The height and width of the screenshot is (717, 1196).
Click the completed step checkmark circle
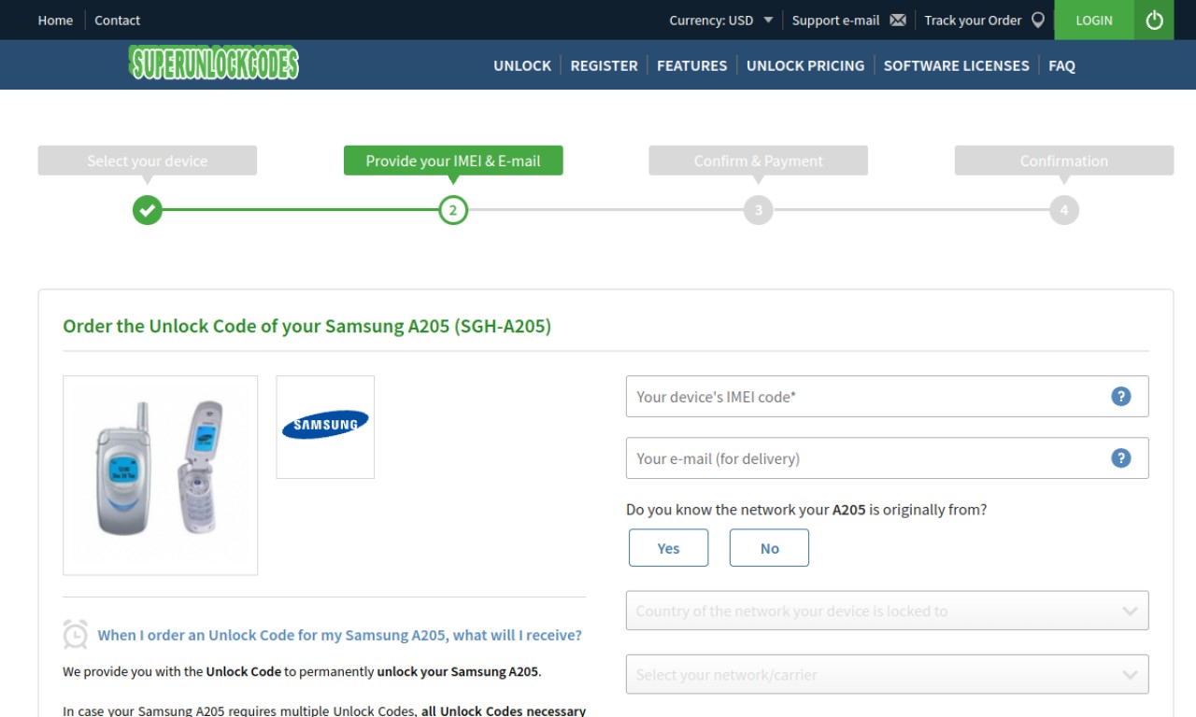(x=147, y=210)
